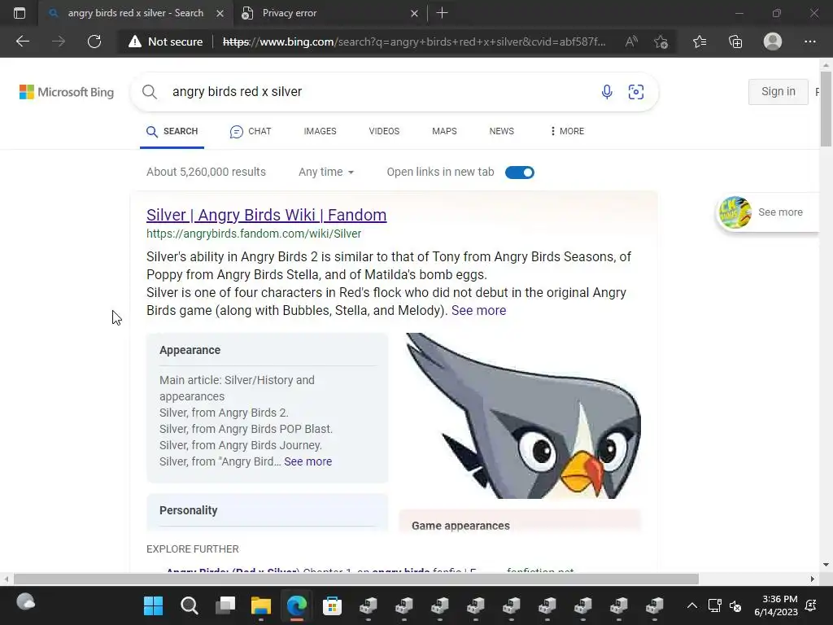833x625 pixels.
Task: Switch to the MAPS tab
Action: [444, 131]
